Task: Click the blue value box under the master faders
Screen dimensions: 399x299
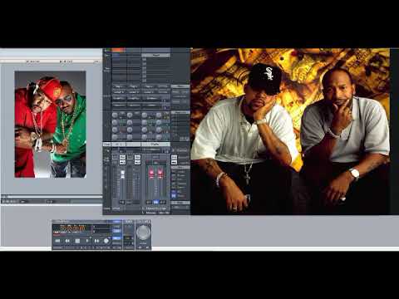Action: tap(156, 202)
